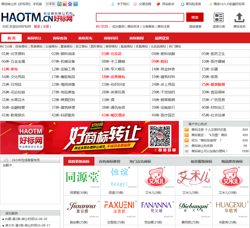Select category 11类-家电
The height and width of the screenshot is (228, 250).
click(10, 69)
